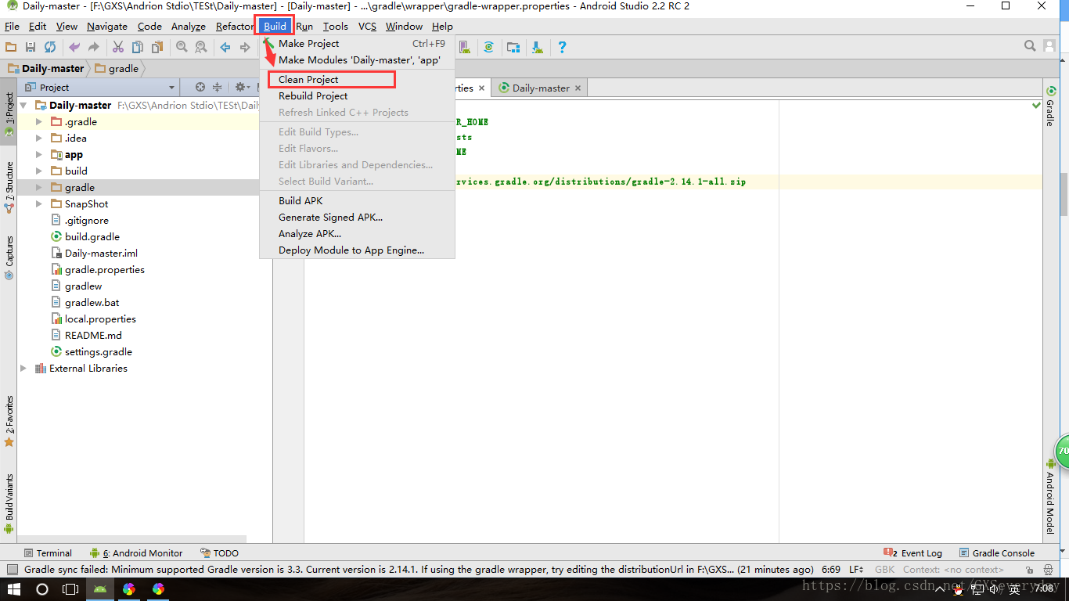Click the Replace toolbar icon
This screenshot has height=601, width=1069.
point(201,47)
